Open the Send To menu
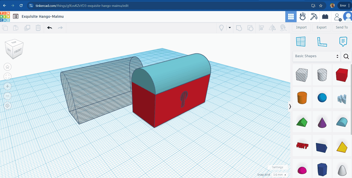The height and width of the screenshot is (178, 352). tap(342, 27)
